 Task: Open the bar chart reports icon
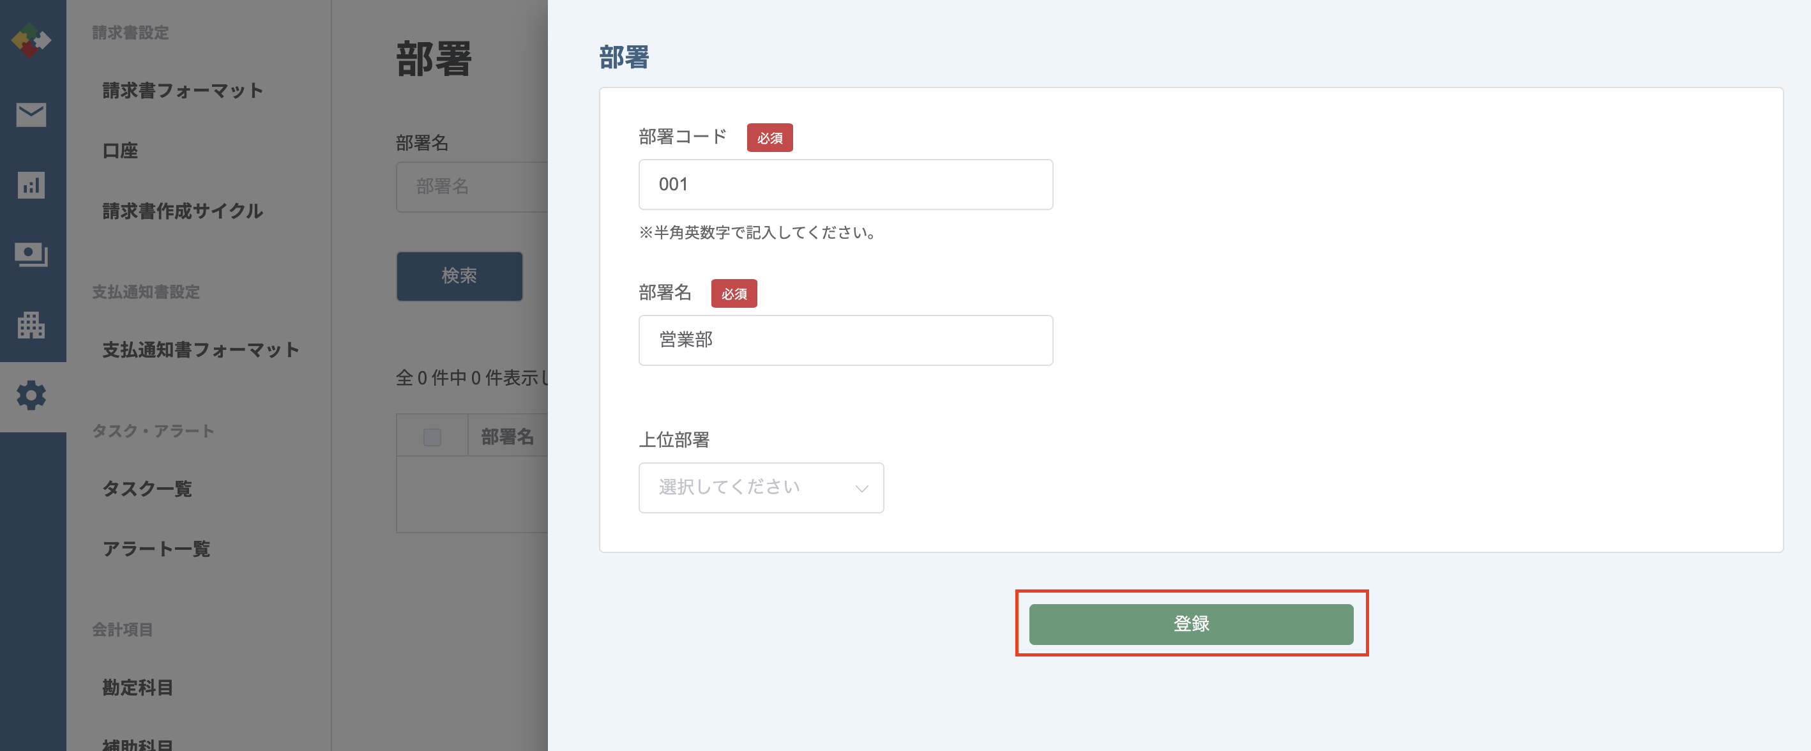[32, 185]
